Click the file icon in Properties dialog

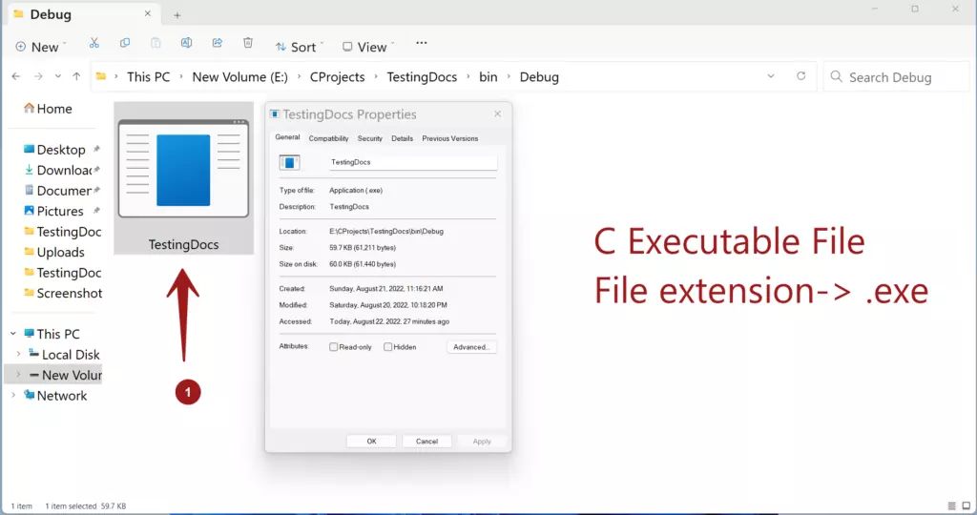[289, 162]
